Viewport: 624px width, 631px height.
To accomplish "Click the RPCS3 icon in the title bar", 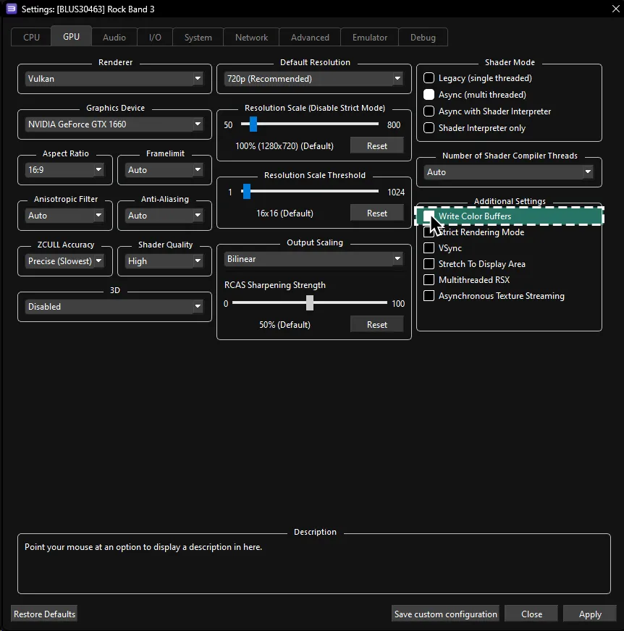I will tap(8, 9).
